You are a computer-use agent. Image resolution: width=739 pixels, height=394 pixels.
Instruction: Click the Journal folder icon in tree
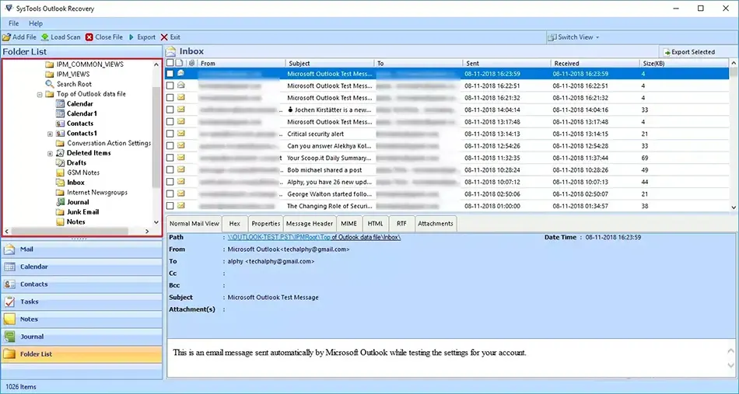60,202
